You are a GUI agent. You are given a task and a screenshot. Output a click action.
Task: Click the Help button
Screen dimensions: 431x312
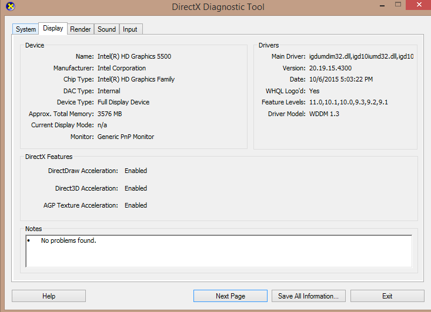coord(49,296)
